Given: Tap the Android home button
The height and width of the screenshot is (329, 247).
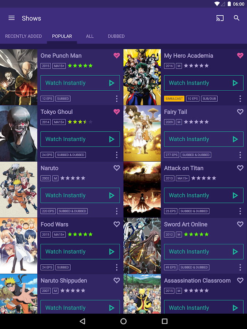Looking at the screenshot, I should click(124, 321).
